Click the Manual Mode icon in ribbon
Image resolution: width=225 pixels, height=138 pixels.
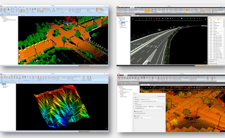point(146,11)
